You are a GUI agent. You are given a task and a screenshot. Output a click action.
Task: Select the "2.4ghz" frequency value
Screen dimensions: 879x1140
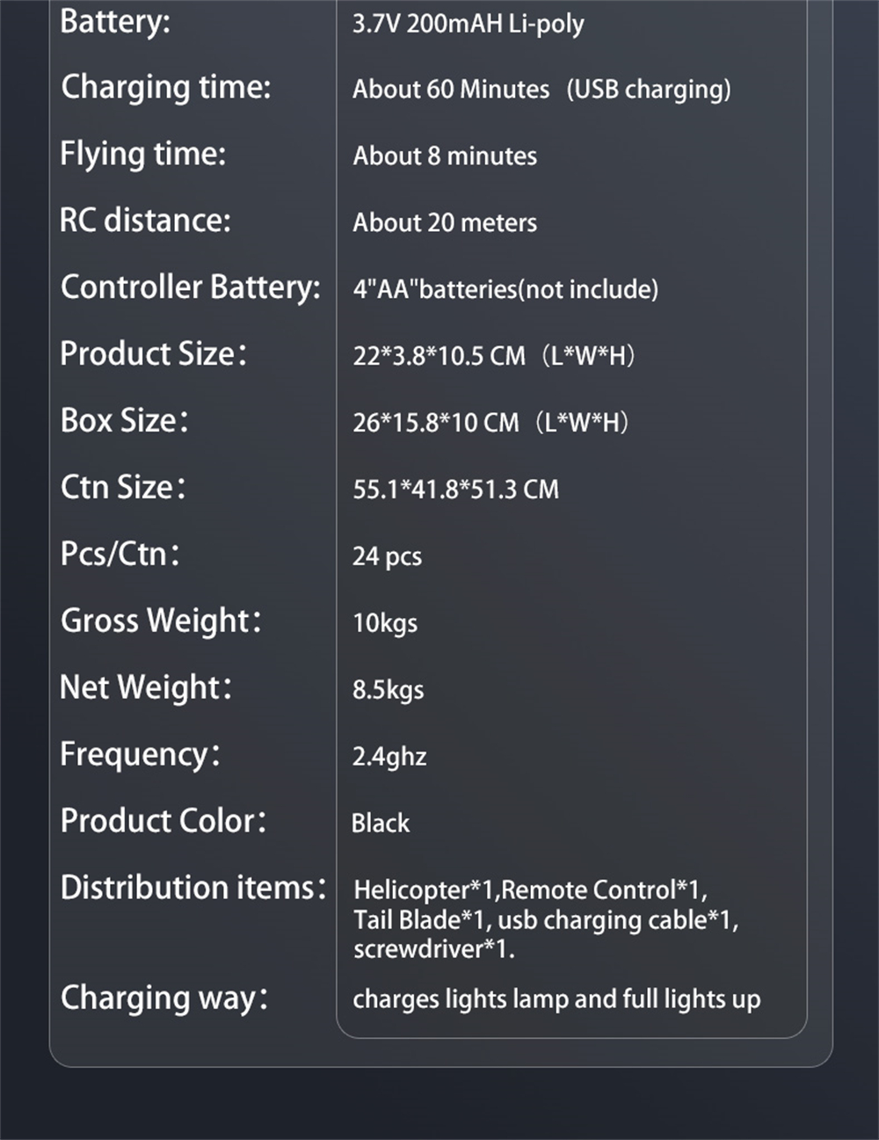[389, 756]
